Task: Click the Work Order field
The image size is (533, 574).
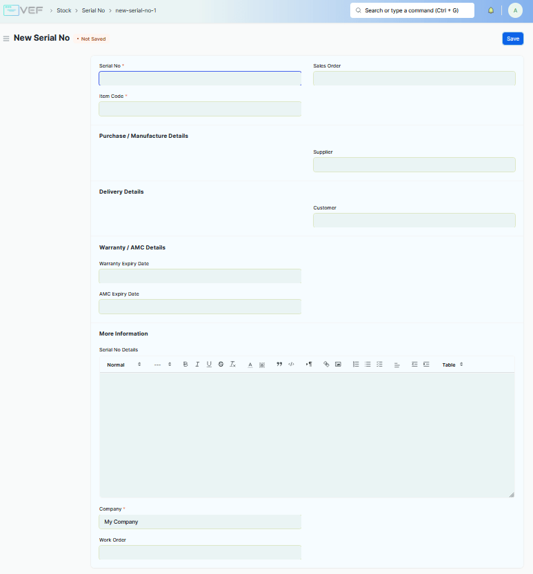Action: pyautogui.click(x=200, y=553)
